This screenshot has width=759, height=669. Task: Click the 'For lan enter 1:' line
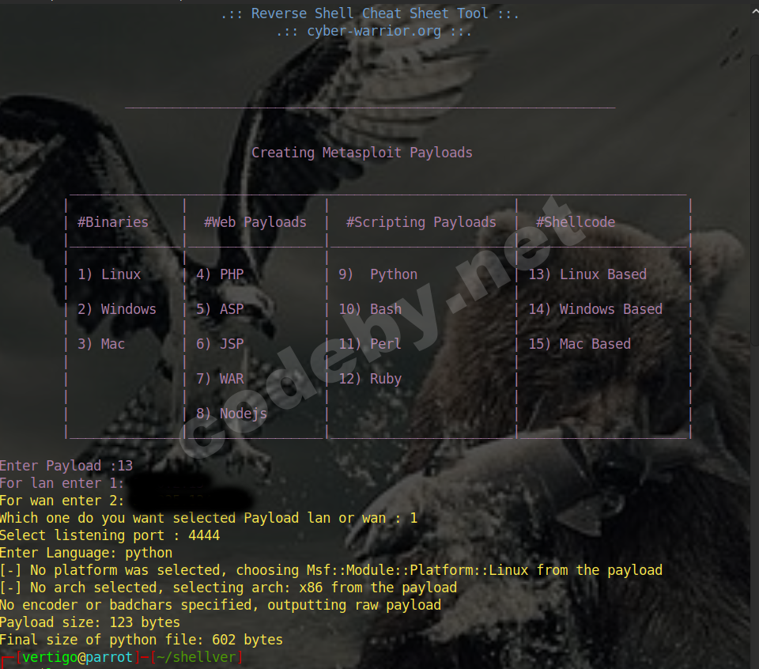(62, 483)
